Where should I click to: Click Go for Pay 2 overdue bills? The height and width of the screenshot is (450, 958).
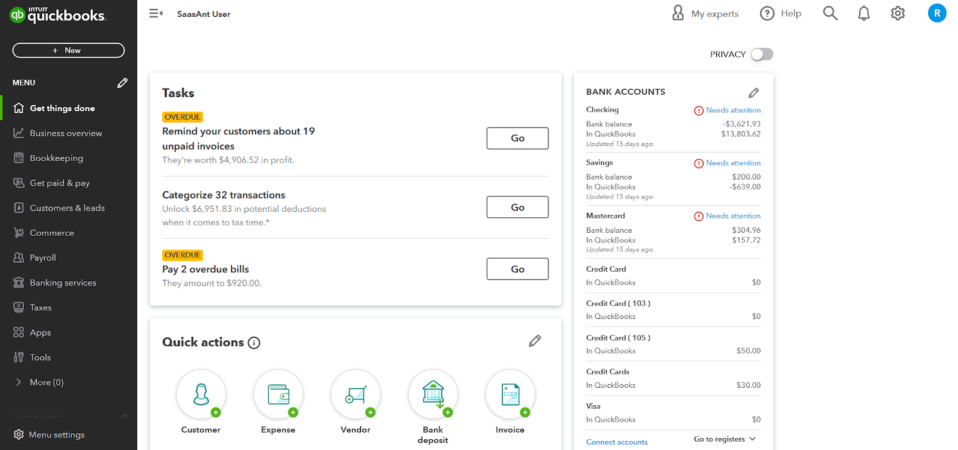coord(517,269)
